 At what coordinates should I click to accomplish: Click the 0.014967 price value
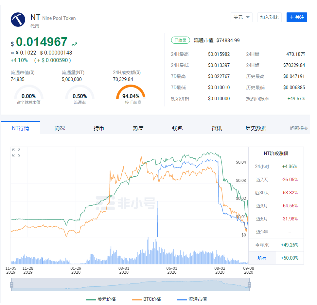click(x=42, y=42)
